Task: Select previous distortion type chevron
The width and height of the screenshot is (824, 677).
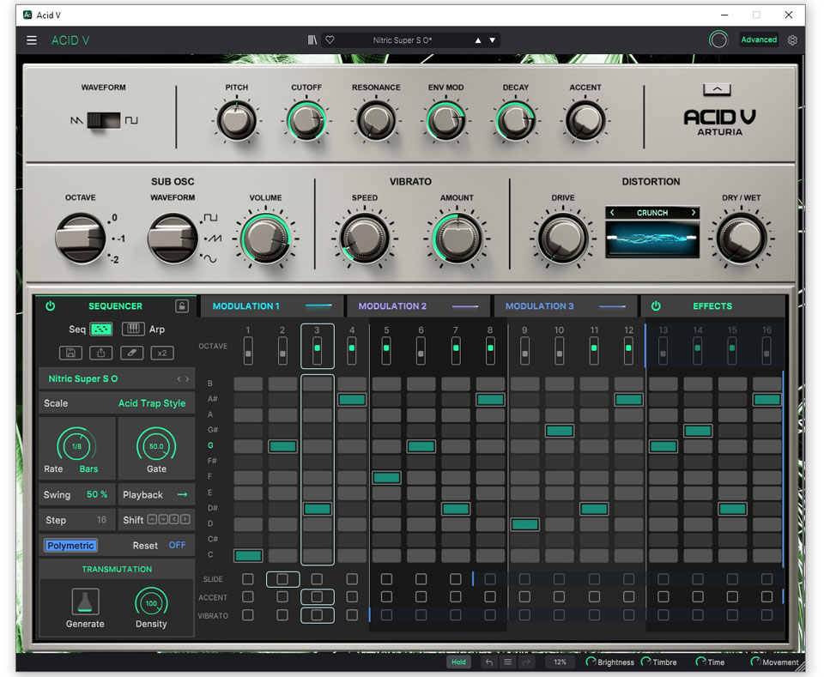Action: click(x=612, y=212)
